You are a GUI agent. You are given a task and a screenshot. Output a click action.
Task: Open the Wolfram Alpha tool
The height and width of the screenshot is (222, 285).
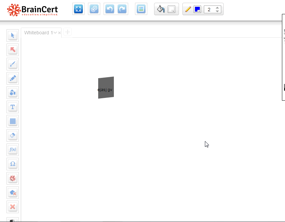click(13, 178)
